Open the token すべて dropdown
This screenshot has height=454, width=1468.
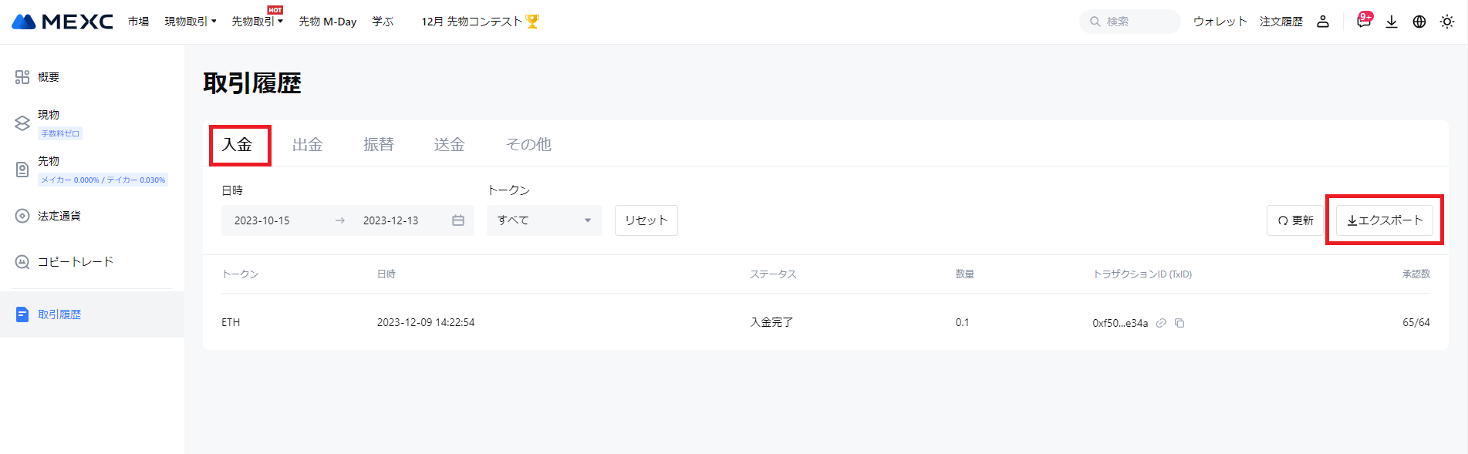pos(544,220)
